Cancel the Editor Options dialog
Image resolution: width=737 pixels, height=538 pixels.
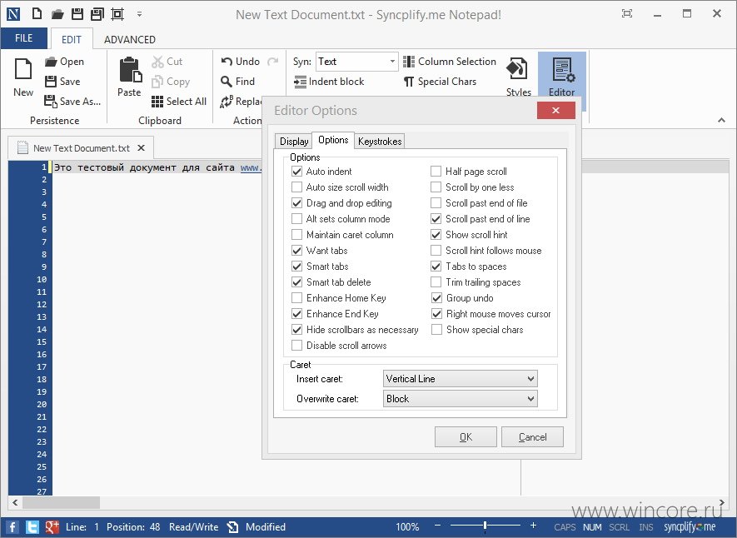pyautogui.click(x=532, y=437)
